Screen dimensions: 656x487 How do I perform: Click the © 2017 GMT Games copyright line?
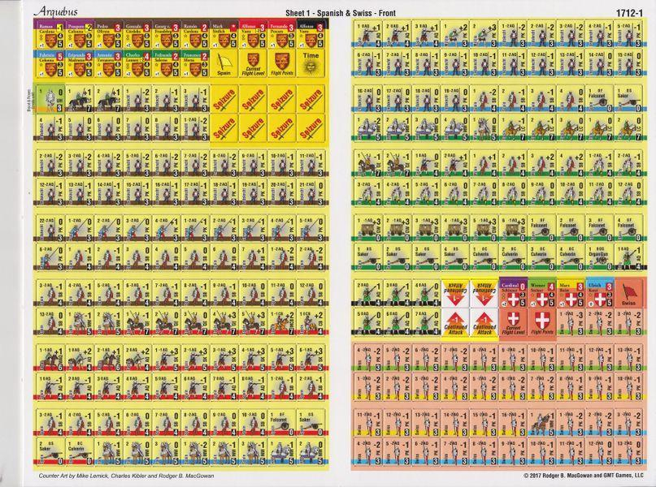(583, 476)
